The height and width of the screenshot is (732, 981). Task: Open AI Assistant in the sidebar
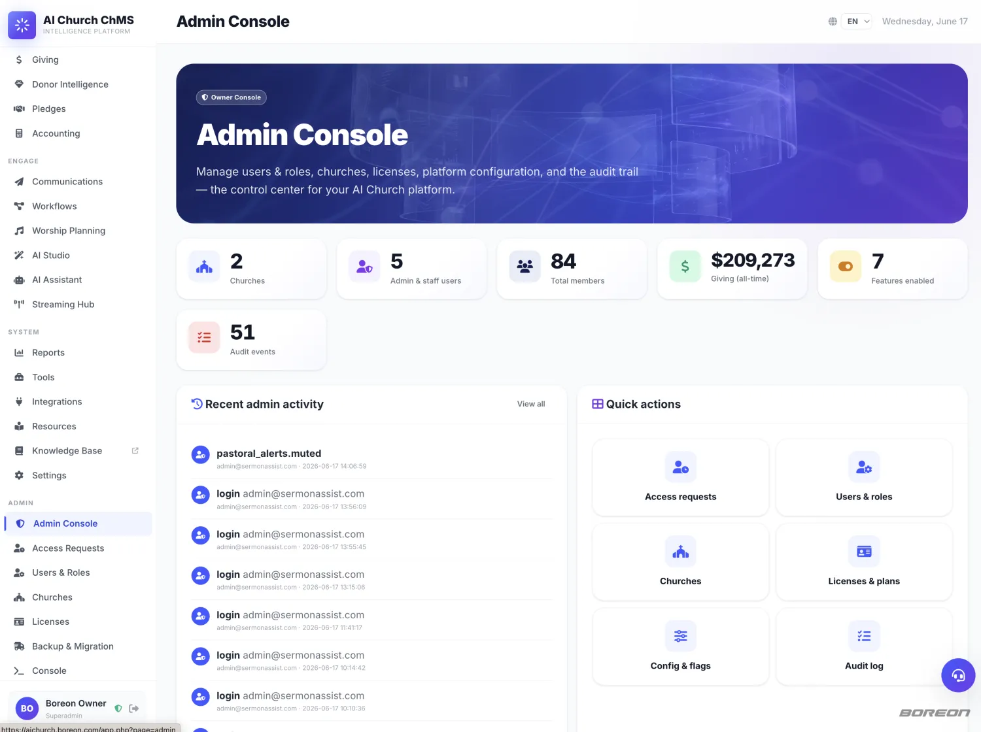tap(78, 280)
